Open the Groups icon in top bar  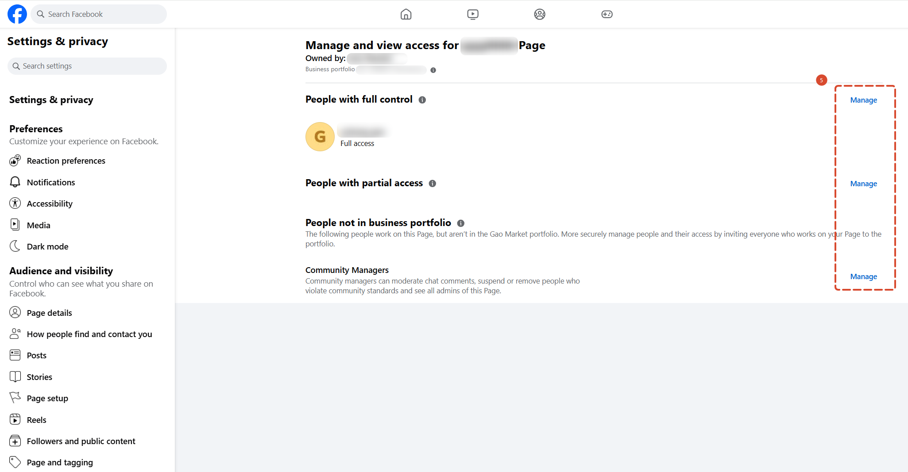click(x=540, y=14)
